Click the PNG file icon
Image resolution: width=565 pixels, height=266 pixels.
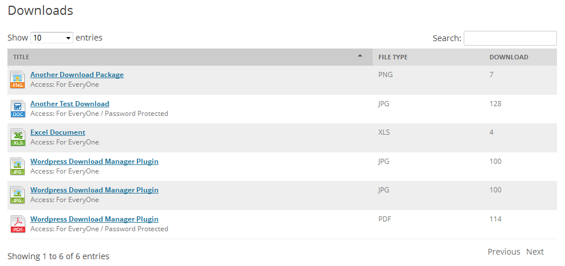tap(18, 80)
